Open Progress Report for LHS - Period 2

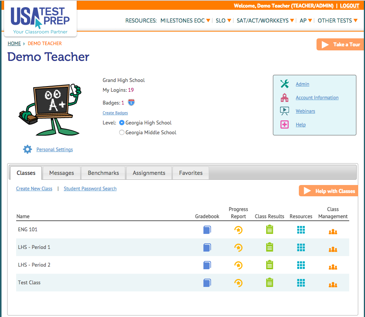point(238,265)
